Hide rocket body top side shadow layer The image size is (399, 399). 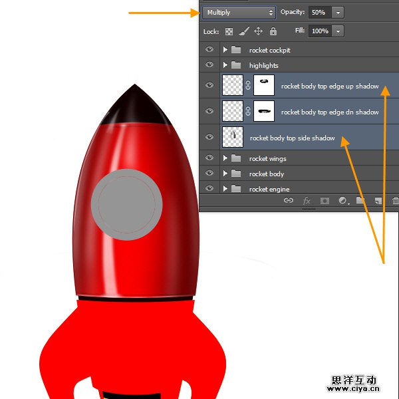click(209, 136)
